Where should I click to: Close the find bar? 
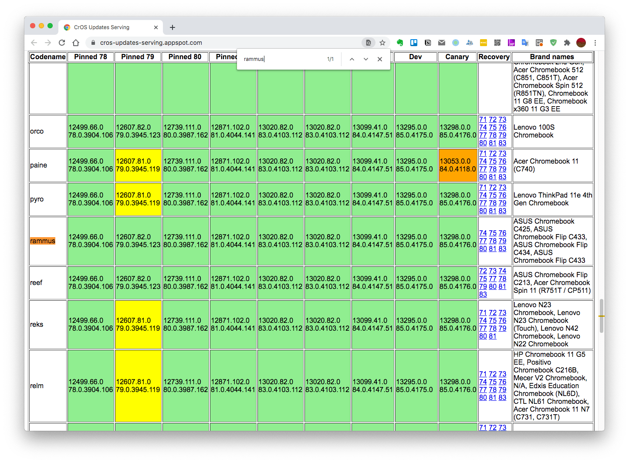point(380,59)
